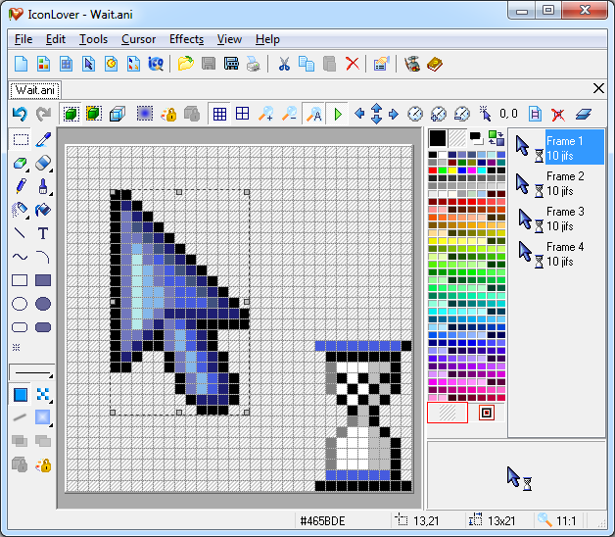This screenshot has height=537, width=615.
Task: Click the red X delete icon
Action: [353, 64]
